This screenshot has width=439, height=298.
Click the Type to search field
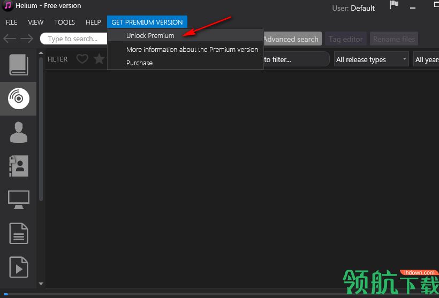74,39
